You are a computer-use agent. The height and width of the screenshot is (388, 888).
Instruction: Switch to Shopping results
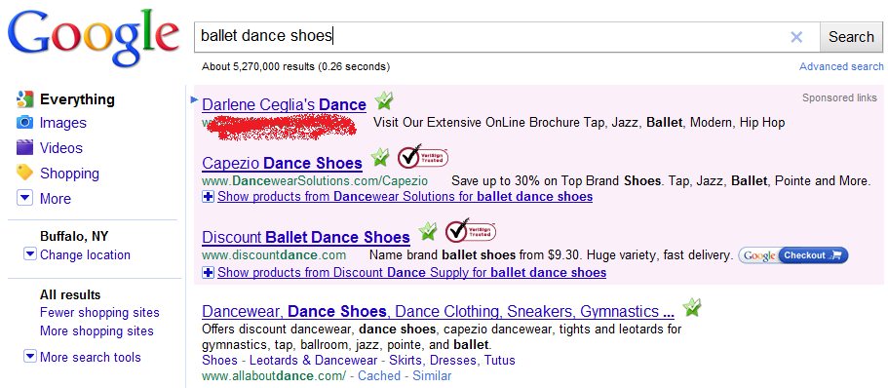[69, 174]
